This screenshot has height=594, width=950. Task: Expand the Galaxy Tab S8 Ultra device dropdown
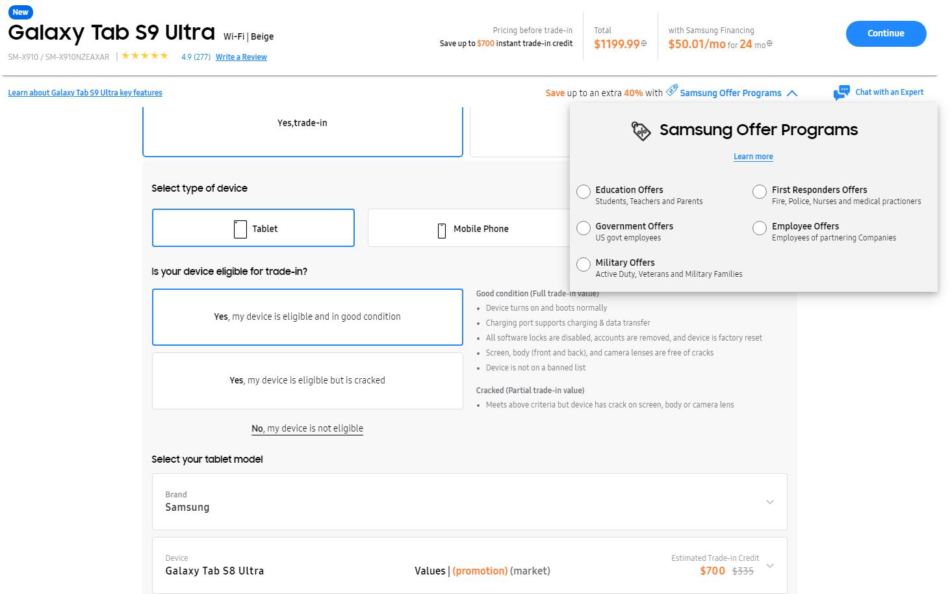769,565
